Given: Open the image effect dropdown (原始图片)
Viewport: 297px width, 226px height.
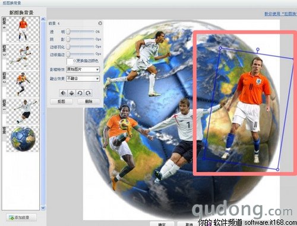Looking at the screenshot, I should click(83, 69).
